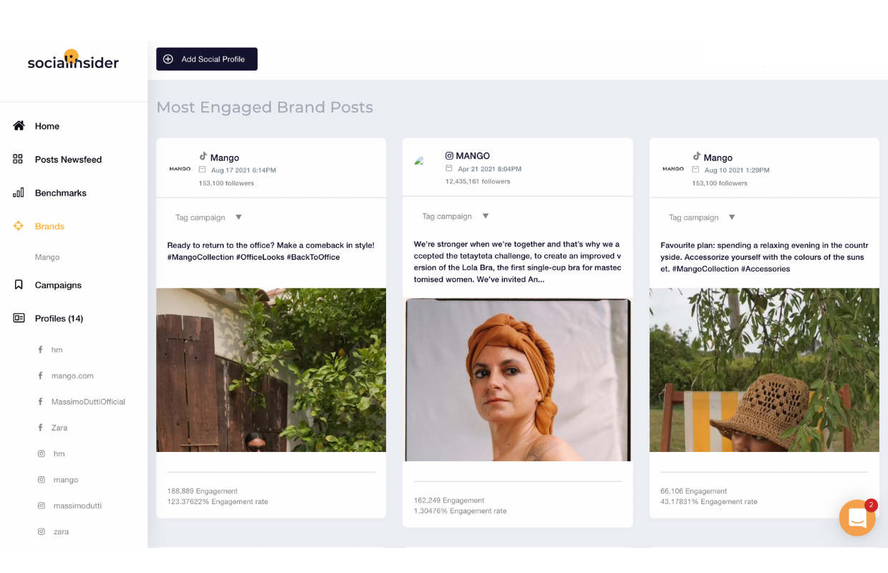Viewport: 888px width, 573px height.
Task: Click the Instagram icon on MANGO Apr 21 post
Action: [x=450, y=155]
